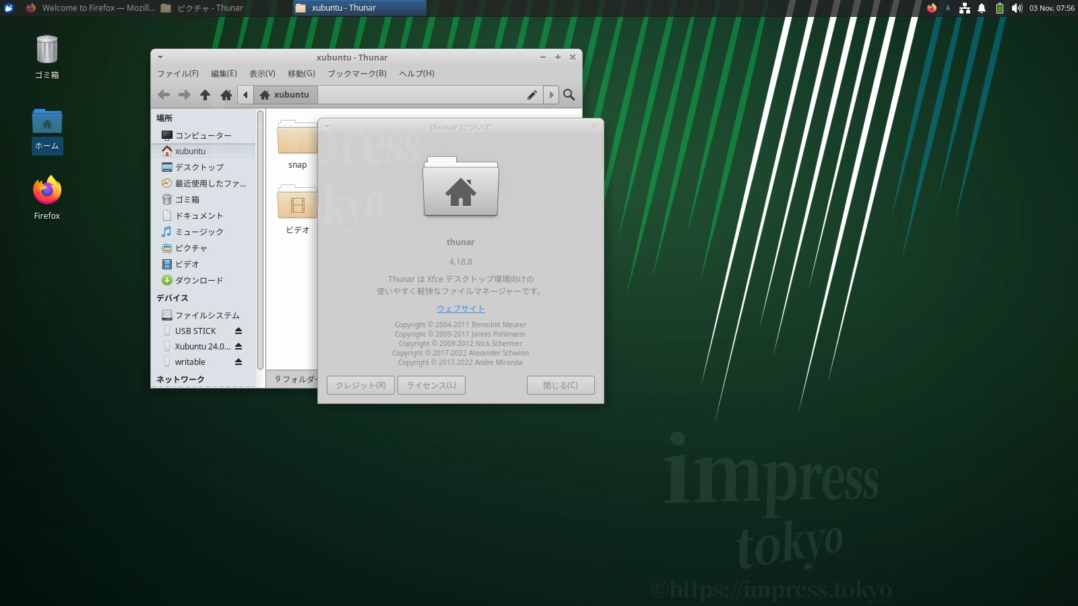The height and width of the screenshot is (606, 1078).
Task: Open the volume control indicator
Action: pyautogui.click(x=1017, y=8)
